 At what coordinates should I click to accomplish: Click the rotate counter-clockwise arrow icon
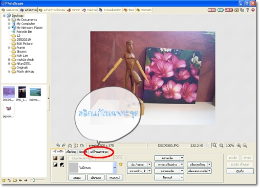58,145
